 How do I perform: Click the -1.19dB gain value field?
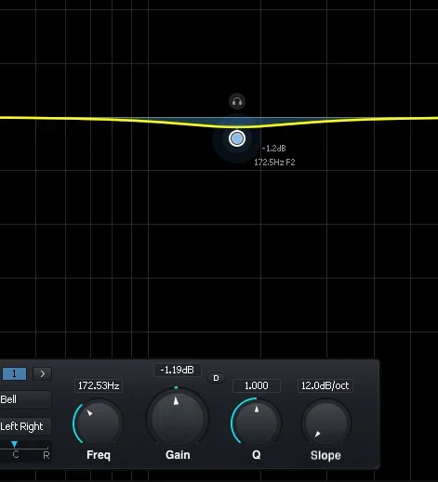(178, 370)
